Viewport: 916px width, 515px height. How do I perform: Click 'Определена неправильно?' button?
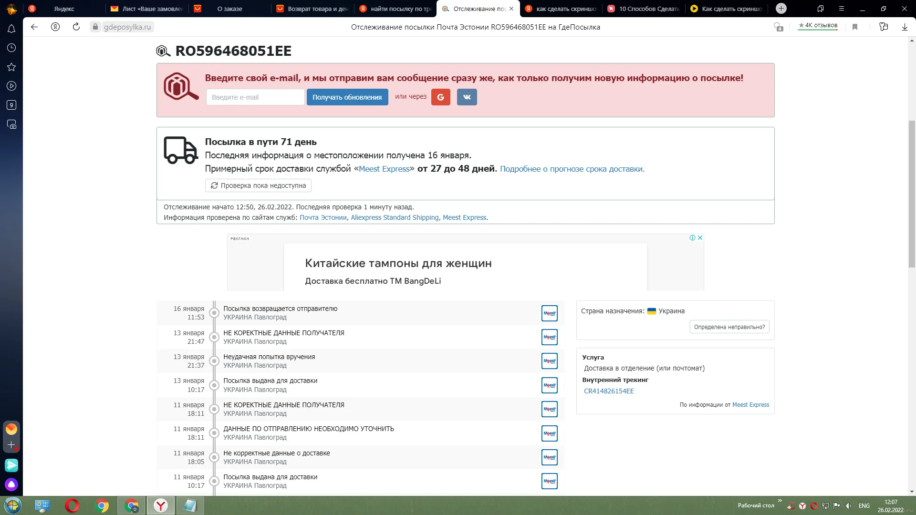point(729,327)
